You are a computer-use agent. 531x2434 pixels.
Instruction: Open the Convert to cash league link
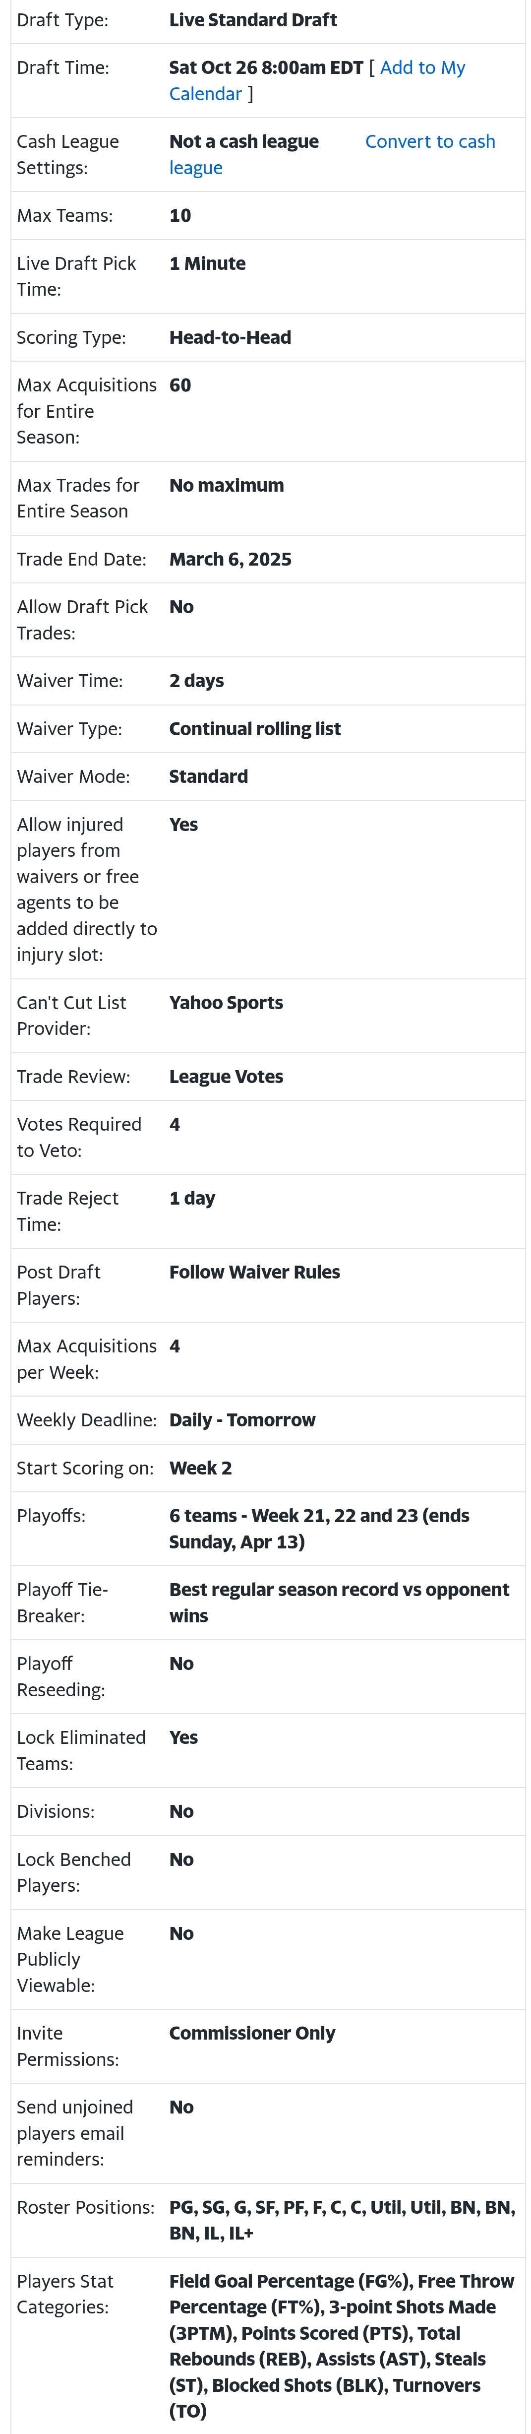tap(429, 142)
